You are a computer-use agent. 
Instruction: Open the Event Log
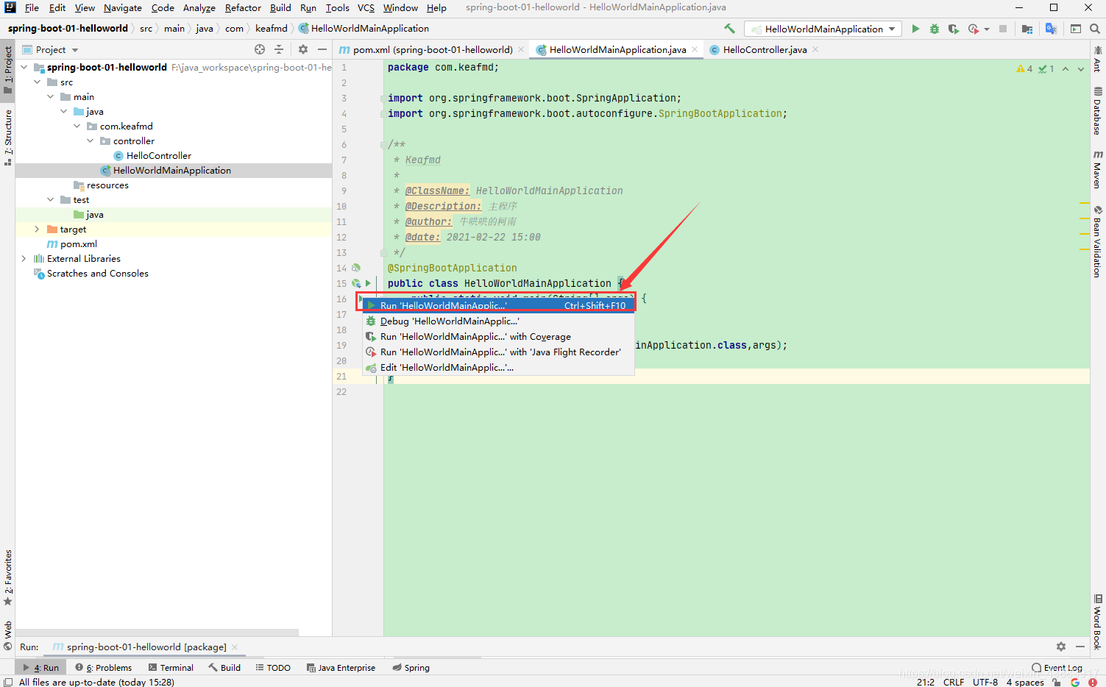point(1057,668)
